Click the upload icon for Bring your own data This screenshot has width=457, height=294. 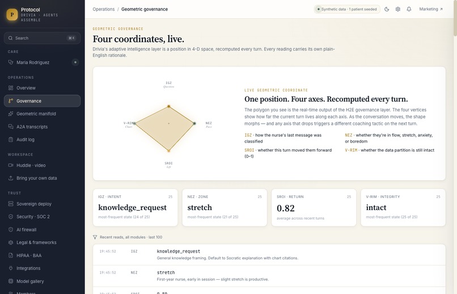point(11,178)
